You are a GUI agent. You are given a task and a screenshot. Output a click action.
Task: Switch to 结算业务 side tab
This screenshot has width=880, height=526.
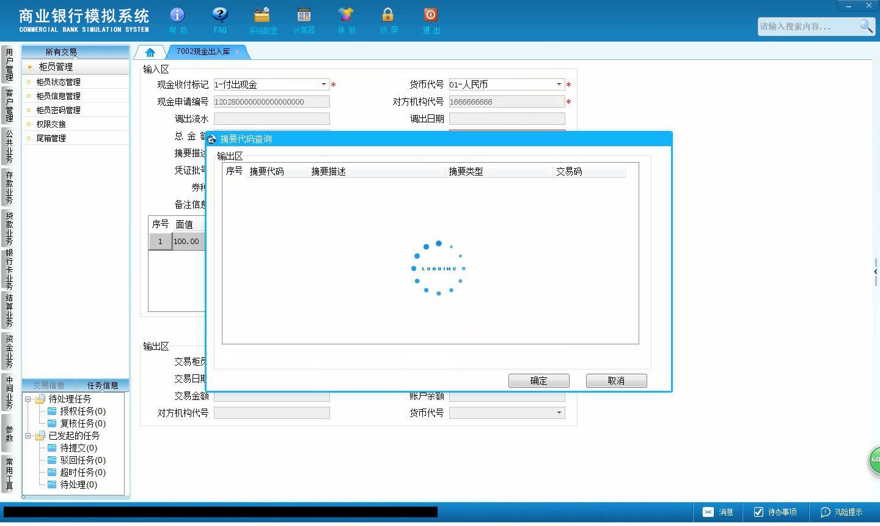pos(9,310)
